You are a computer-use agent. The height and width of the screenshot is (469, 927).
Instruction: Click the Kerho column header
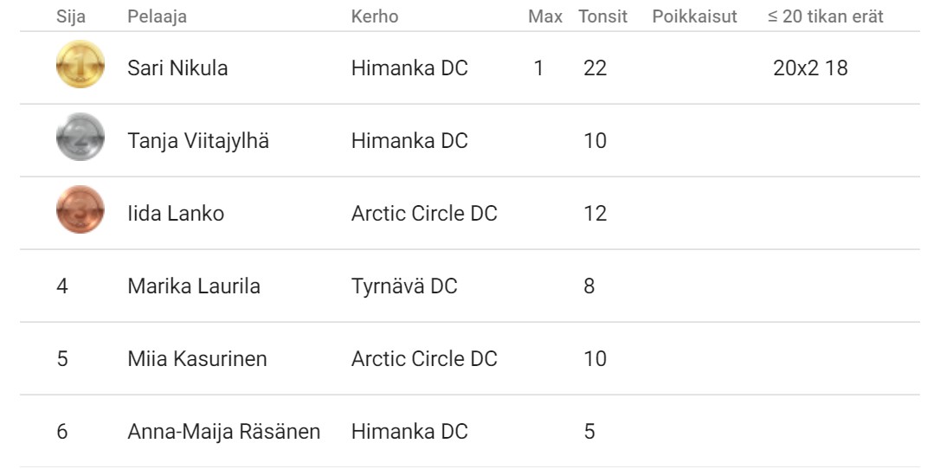375,16
